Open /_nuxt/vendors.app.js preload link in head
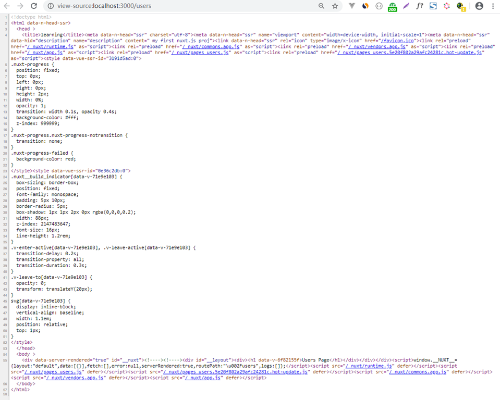The image size is (500, 400). coord(376,46)
